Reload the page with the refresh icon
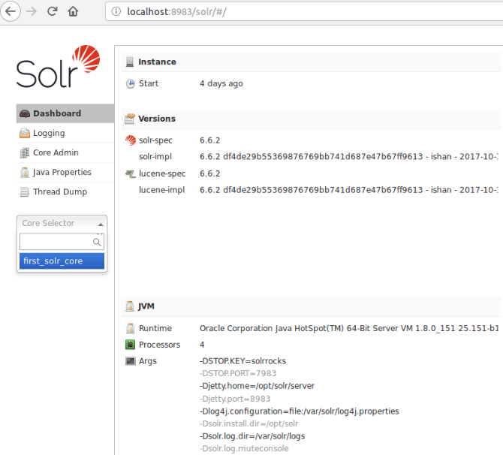The width and height of the screenshot is (503, 455). (53, 11)
